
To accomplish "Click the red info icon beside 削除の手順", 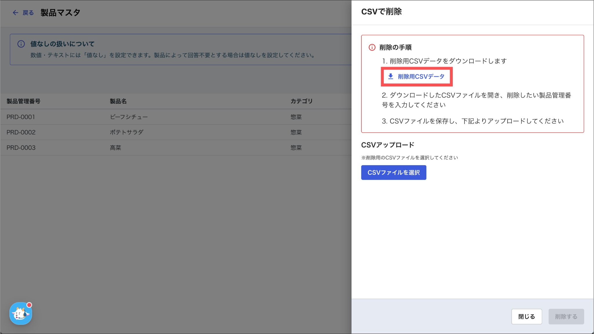I will coord(372,47).
